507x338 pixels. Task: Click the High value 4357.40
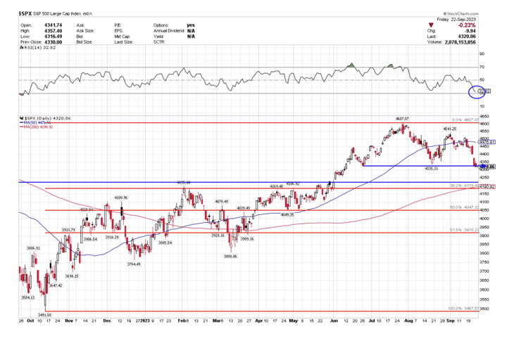(53, 31)
